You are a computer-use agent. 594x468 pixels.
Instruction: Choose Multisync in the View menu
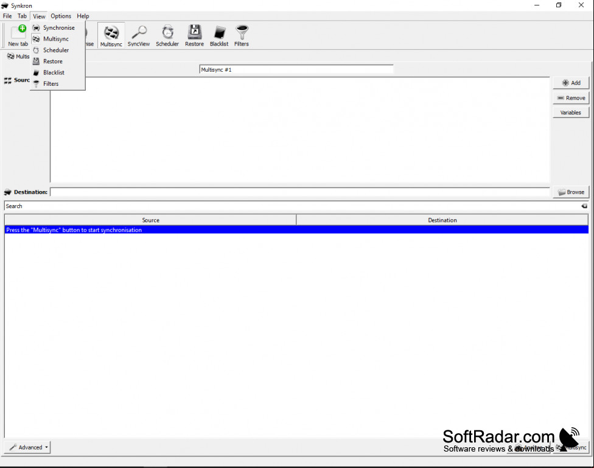click(58, 39)
